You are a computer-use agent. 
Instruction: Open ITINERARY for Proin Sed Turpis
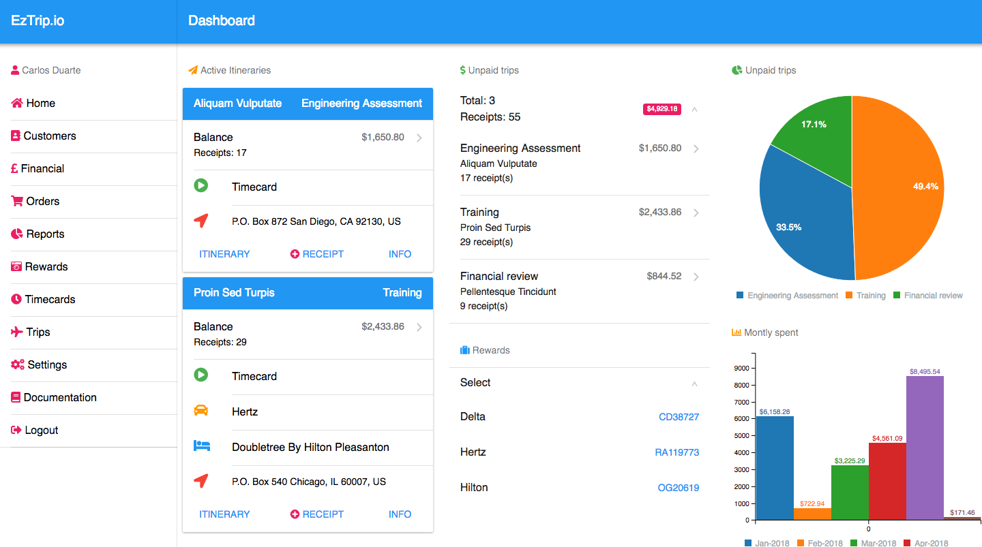click(x=224, y=514)
